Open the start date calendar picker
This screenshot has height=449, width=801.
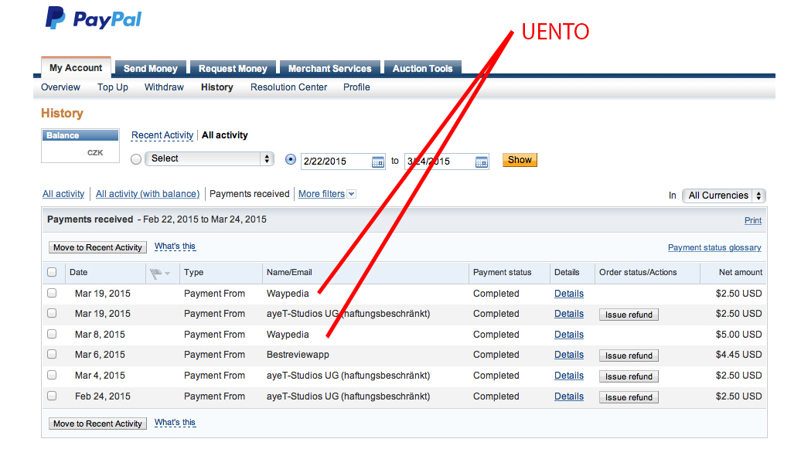point(377,162)
